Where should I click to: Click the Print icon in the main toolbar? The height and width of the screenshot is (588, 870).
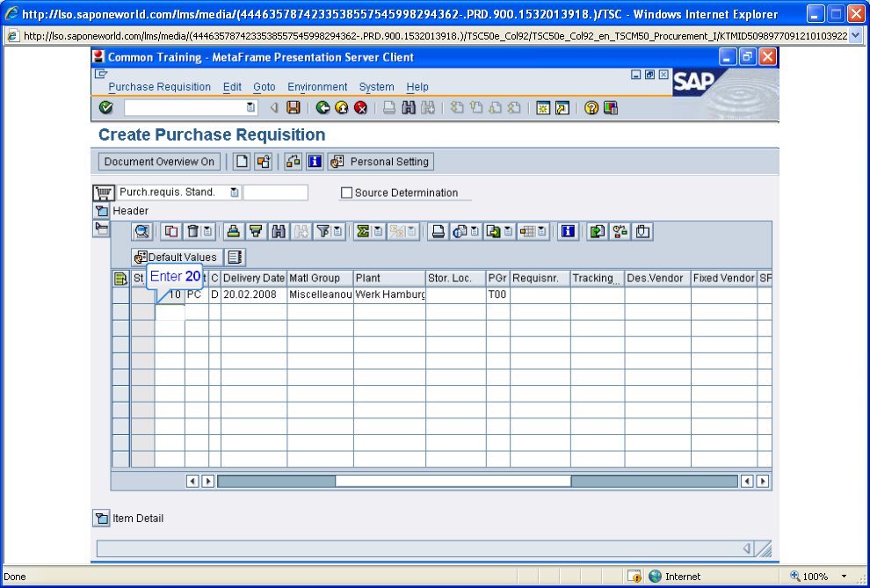click(x=389, y=108)
